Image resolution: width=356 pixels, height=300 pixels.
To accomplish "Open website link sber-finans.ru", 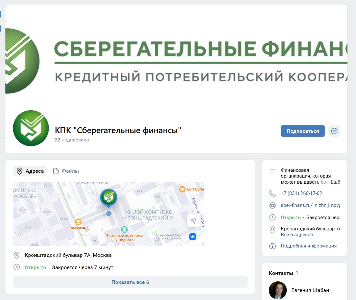I will (x=310, y=205).
